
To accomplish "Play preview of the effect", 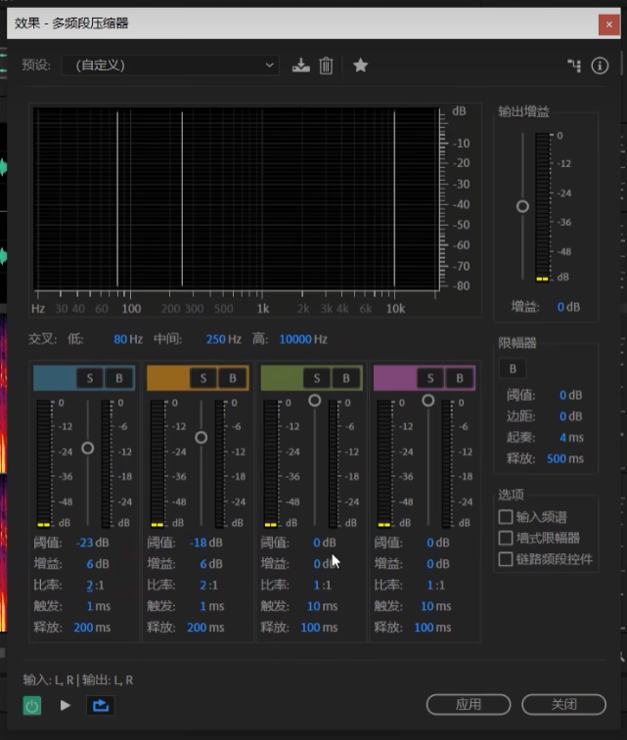I will [66, 705].
